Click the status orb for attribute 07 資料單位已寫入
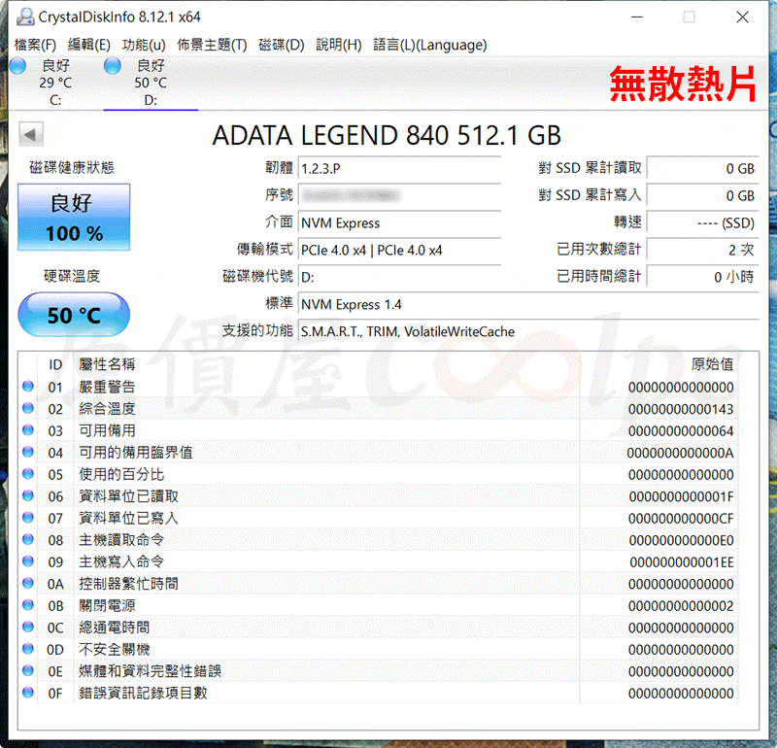 click(28, 518)
